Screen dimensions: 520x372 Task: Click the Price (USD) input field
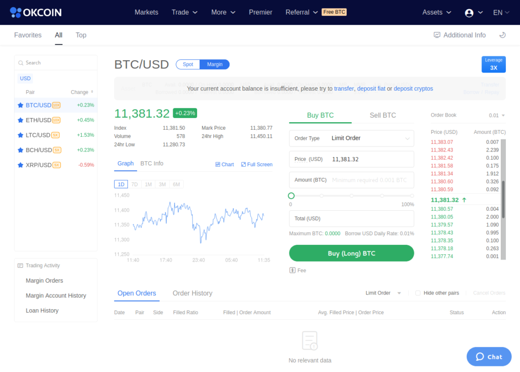pos(351,159)
